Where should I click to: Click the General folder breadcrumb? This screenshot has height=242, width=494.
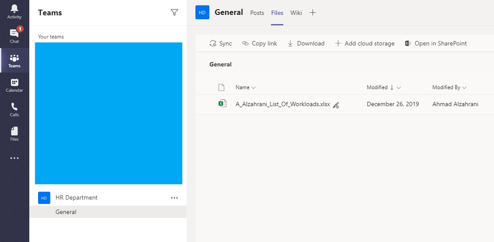click(221, 65)
